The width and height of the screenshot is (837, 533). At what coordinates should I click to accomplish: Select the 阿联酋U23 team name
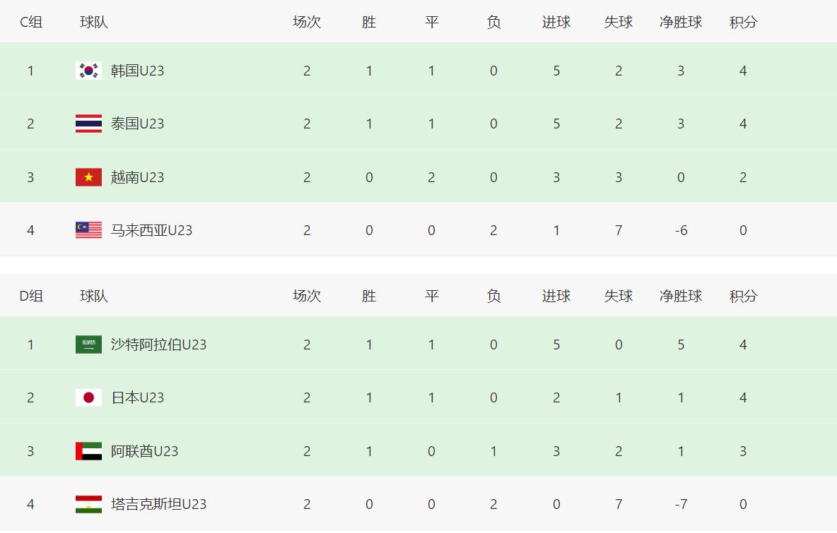coord(144,451)
